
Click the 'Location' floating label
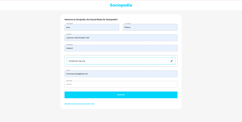pyautogui.click(x=69, y=34)
